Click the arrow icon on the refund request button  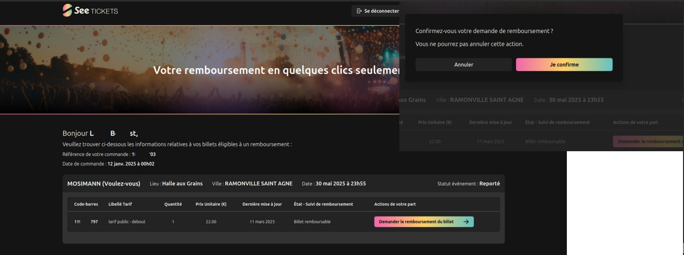pyautogui.click(x=466, y=222)
